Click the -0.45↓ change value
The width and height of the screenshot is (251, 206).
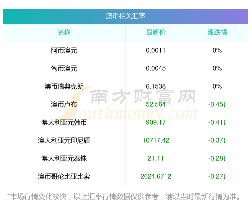217,104
